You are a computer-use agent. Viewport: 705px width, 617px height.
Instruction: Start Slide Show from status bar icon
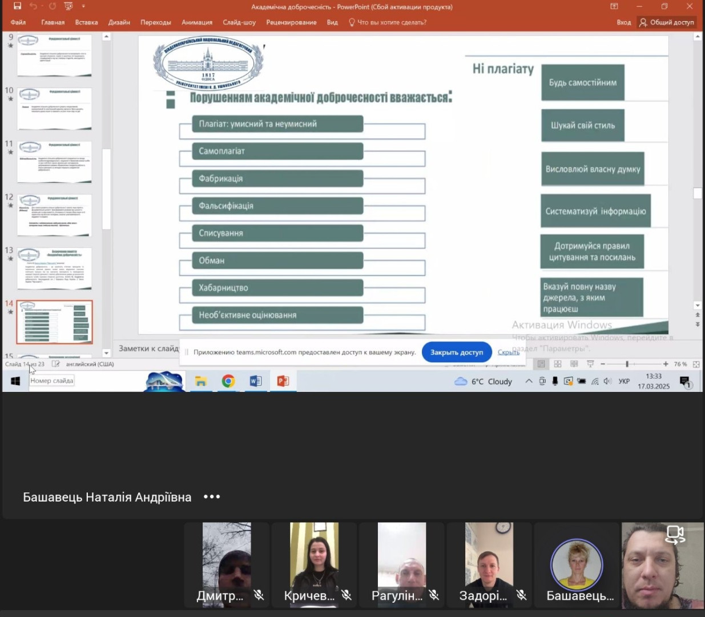(x=590, y=364)
